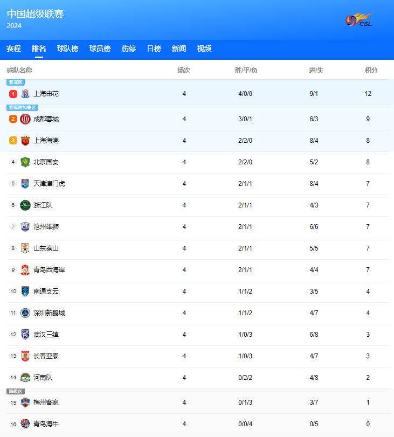Viewport: 394px width, 437px height.
Task: Click the Beijing Guoan (北京国安) team crest
Action: [25, 162]
